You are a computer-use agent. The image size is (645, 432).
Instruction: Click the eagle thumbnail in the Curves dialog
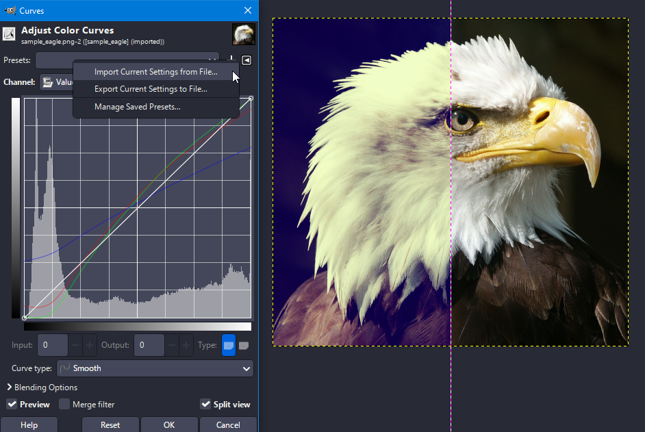[x=244, y=34]
